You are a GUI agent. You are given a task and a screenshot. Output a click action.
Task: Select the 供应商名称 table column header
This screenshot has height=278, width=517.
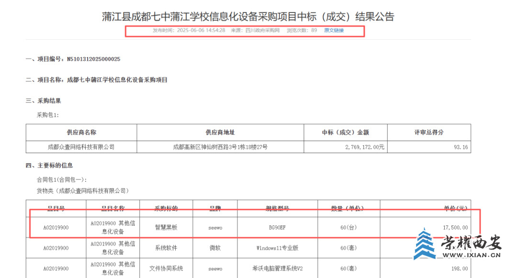click(80, 133)
